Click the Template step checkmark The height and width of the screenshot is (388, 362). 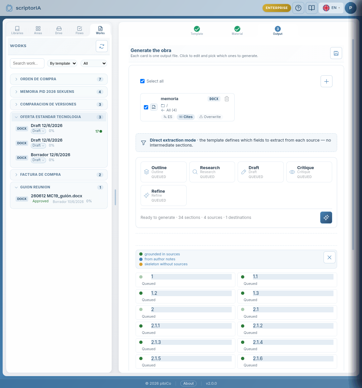(197, 29)
